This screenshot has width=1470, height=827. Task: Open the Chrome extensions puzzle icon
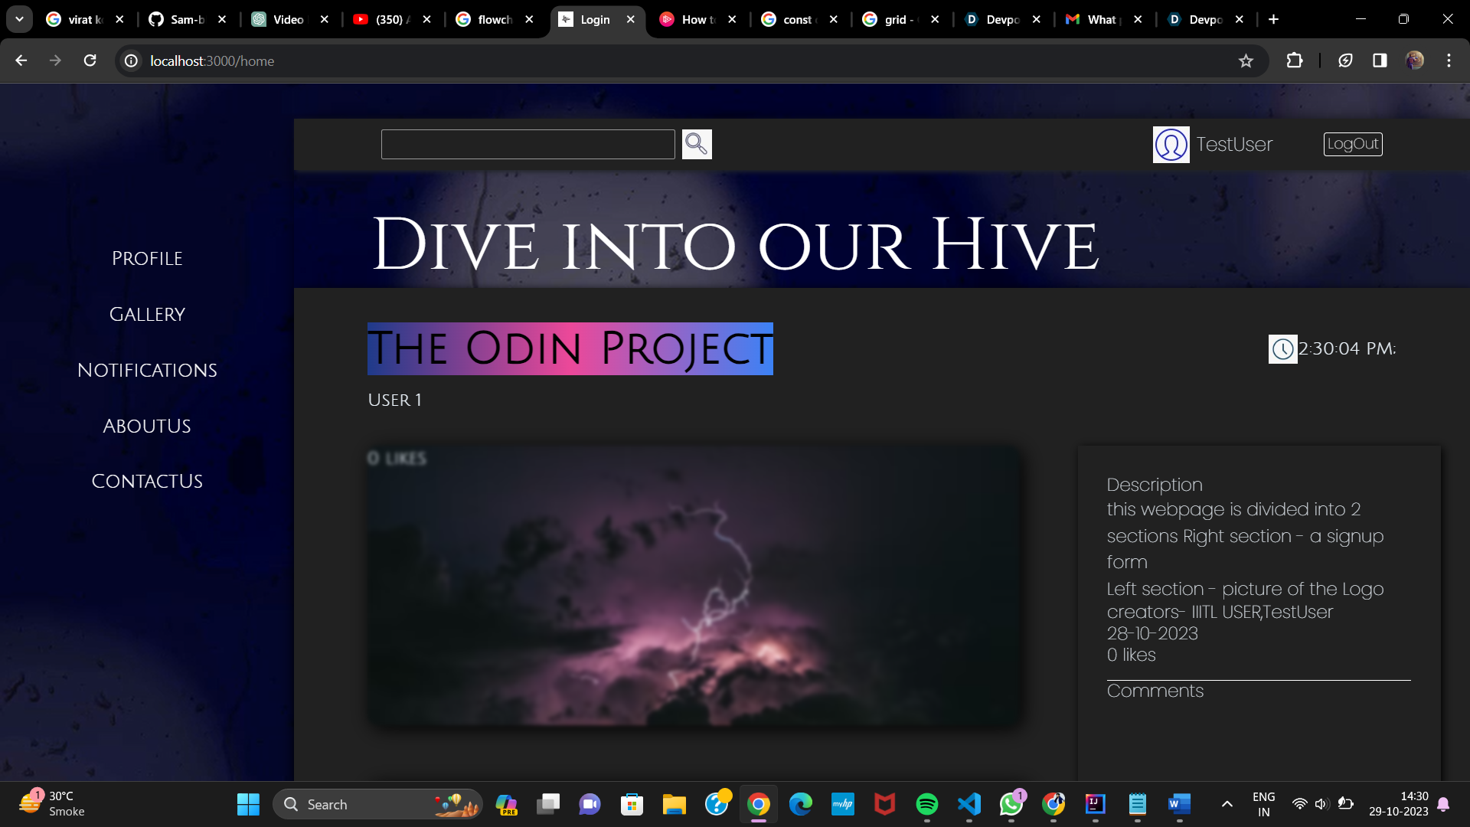click(x=1294, y=60)
